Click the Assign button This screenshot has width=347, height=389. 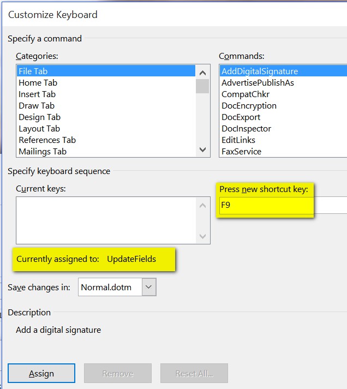tap(41, 373)
